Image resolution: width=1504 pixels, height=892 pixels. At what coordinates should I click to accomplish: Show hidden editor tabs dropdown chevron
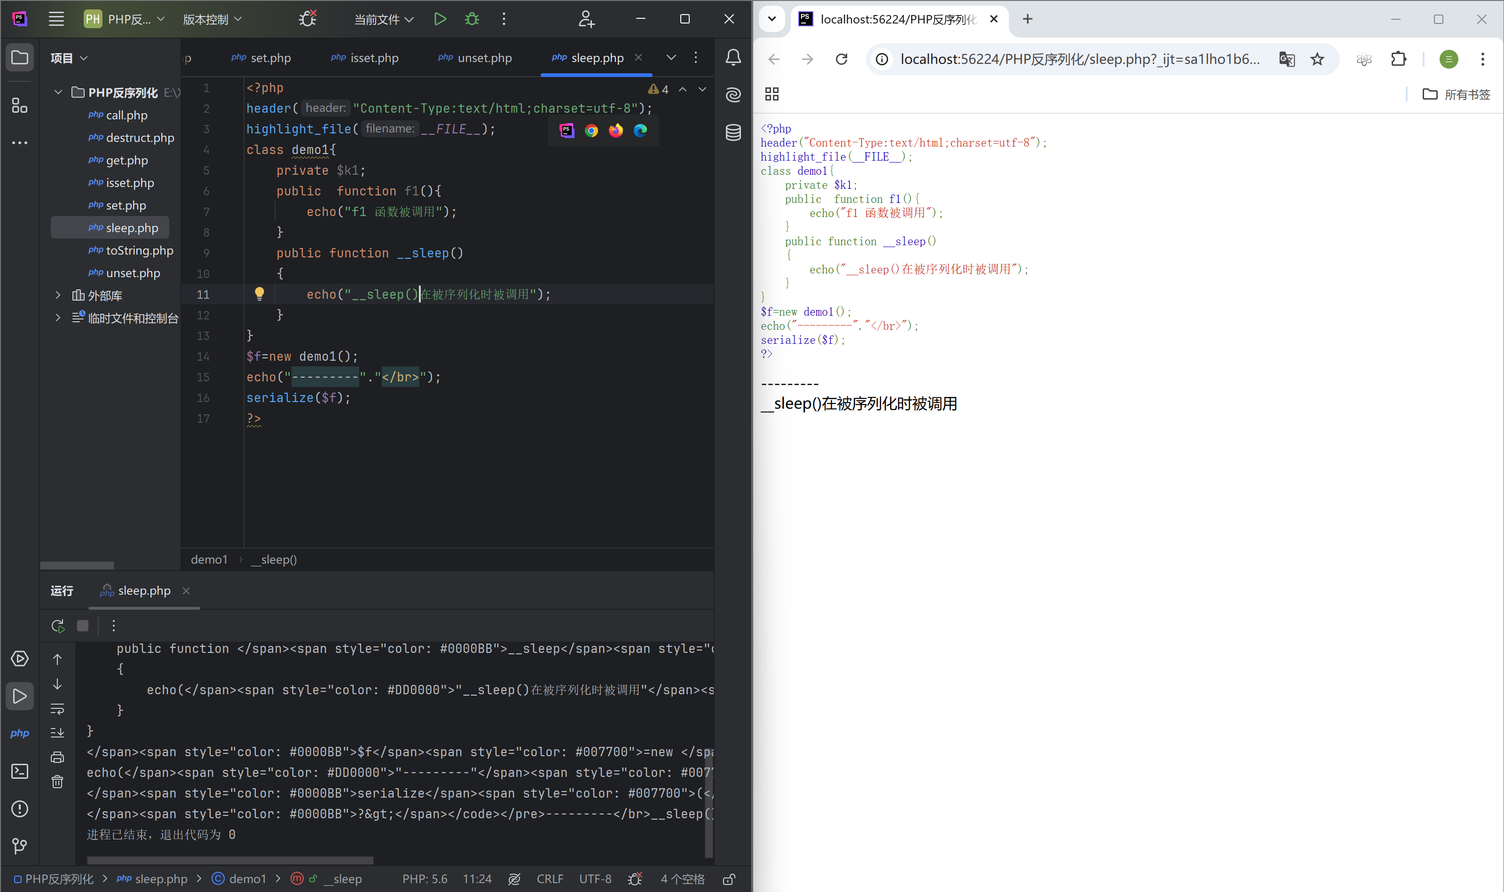tap(671, 58)
